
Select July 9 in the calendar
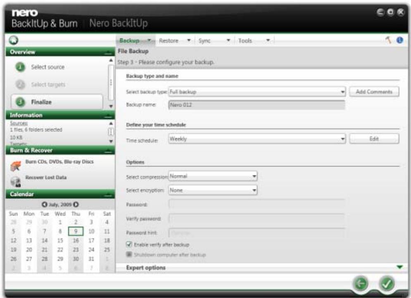(76, 231)
